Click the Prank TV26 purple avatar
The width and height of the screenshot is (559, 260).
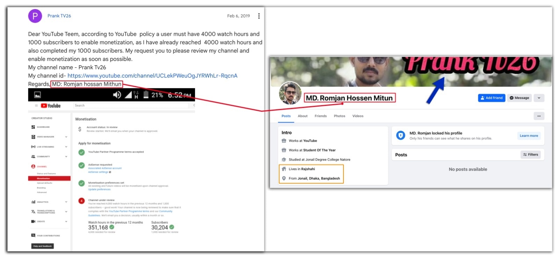(x=35, y=16)
